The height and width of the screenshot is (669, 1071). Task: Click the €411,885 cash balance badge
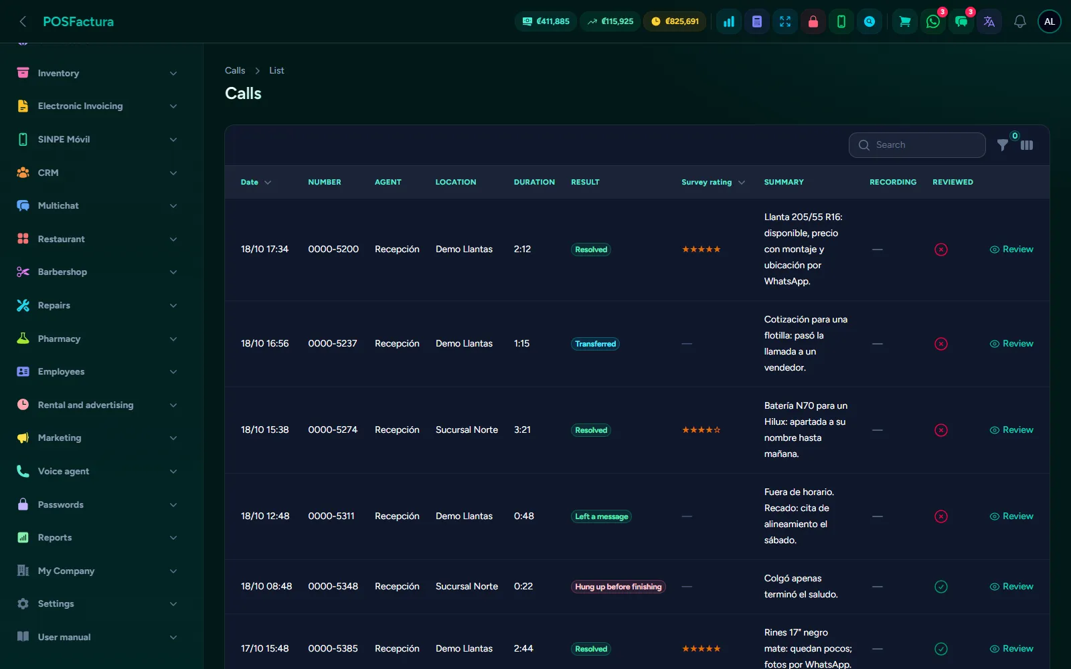[546, 21]
